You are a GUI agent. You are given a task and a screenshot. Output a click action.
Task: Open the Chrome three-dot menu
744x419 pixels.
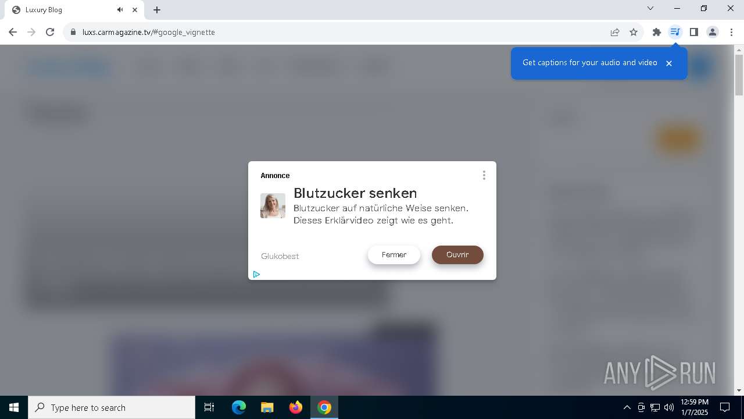(731, 32)
